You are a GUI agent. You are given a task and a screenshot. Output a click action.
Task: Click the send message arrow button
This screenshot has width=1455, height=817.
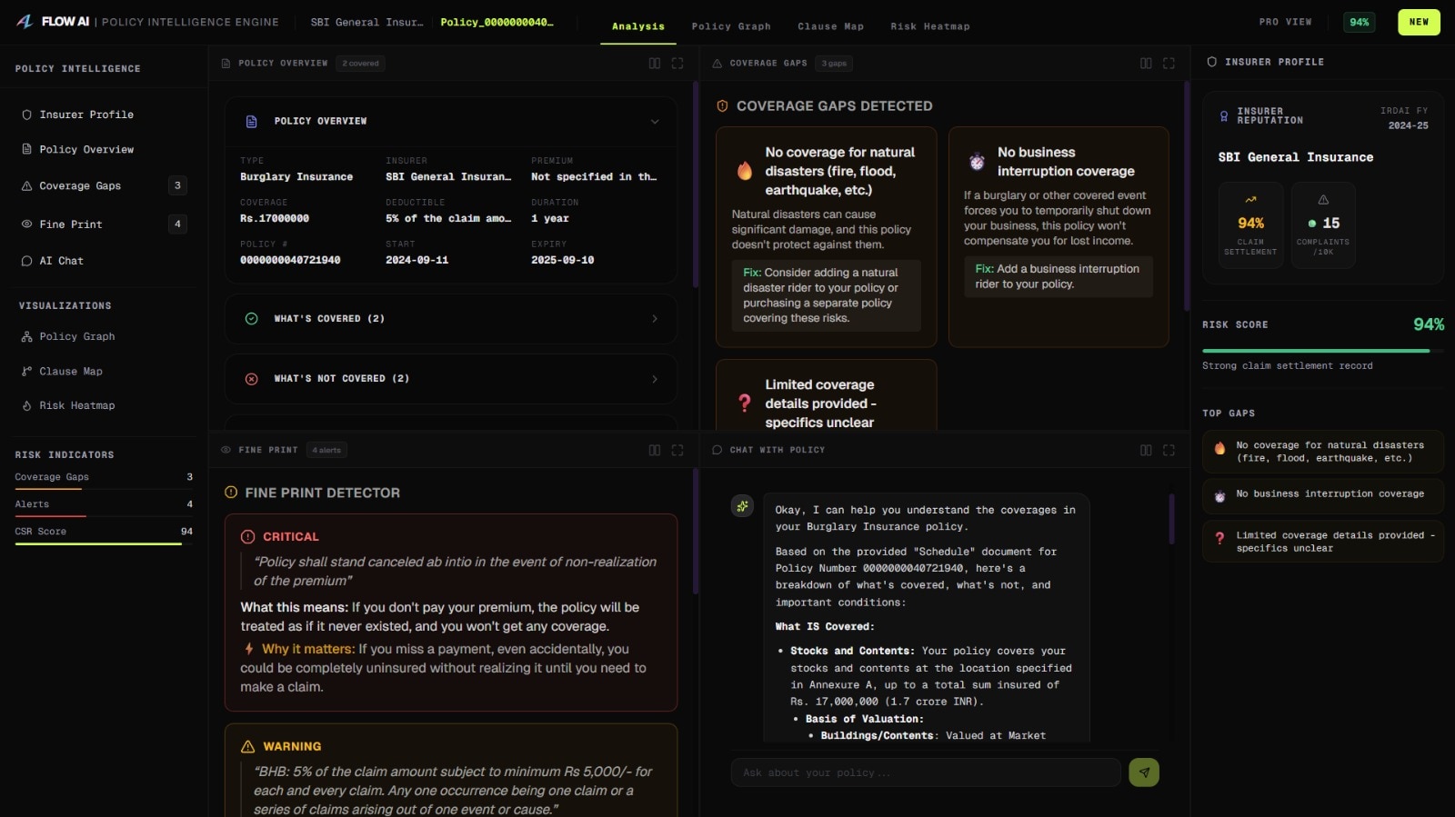1143,772
